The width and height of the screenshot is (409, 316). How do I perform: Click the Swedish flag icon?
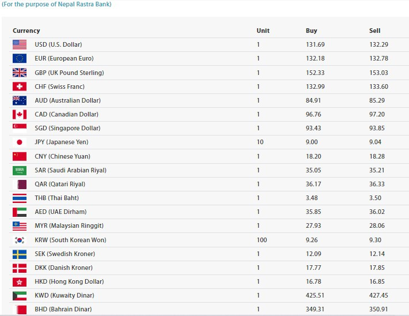click(x=20, y=254)
